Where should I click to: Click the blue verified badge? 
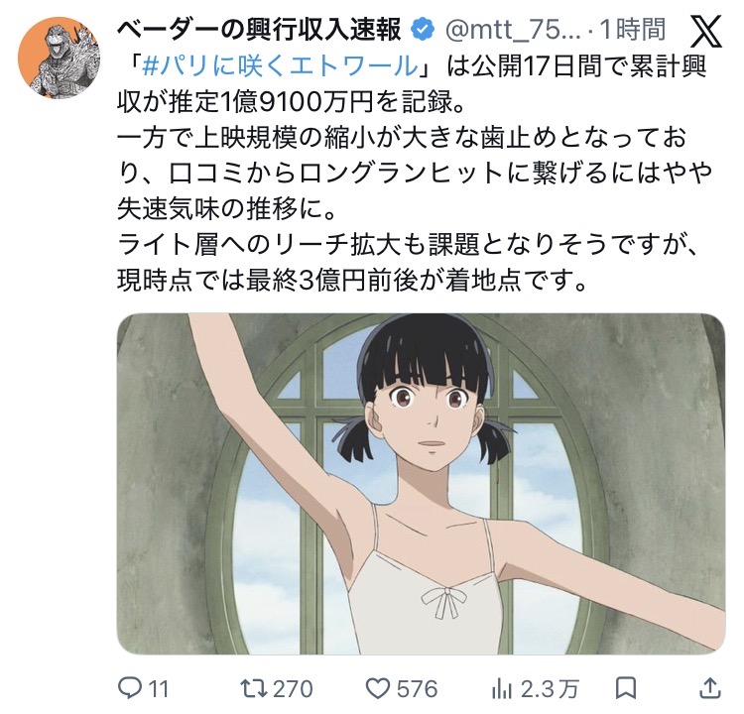[423, 30]
